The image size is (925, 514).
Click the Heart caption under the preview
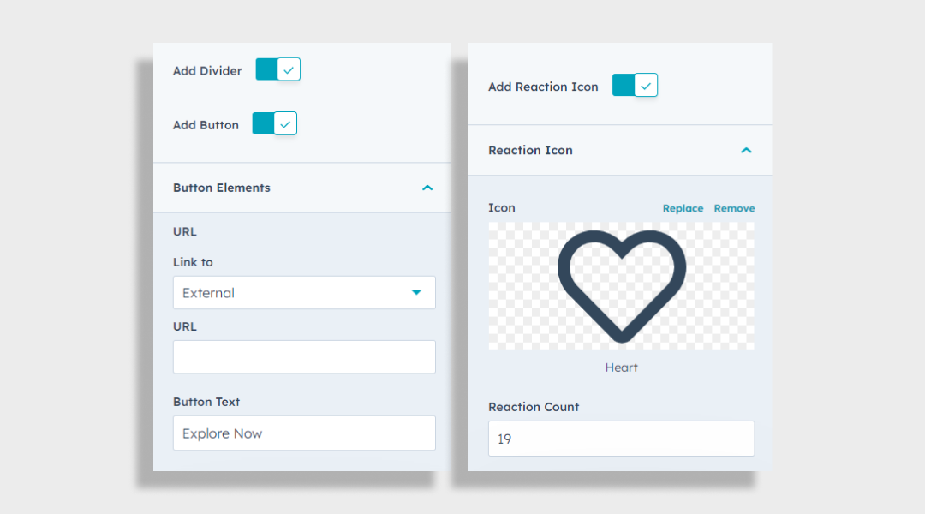pyautogui.click(x=621, y=368)
